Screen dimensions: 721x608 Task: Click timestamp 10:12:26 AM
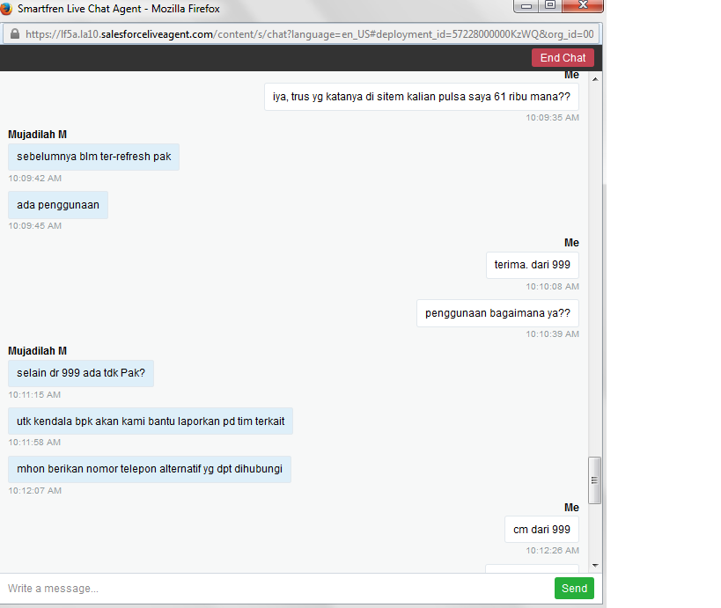tap(552, 551)
